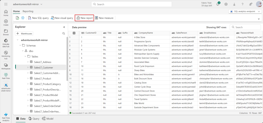Click EmailAddress column header
The height and width of the screenshot is (123, 263).
coord(216,33)
